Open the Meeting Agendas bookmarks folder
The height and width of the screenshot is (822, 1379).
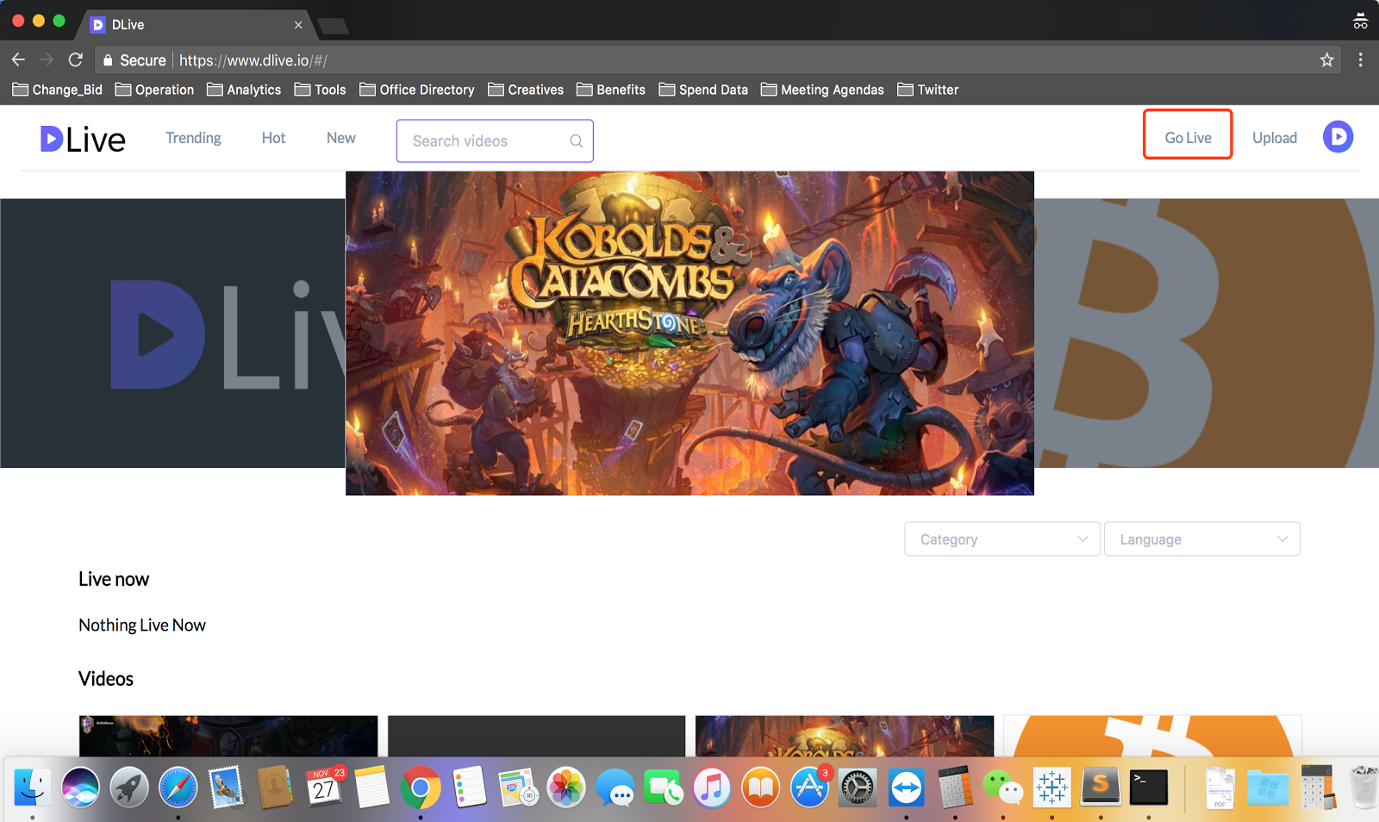tap(823, 90)
